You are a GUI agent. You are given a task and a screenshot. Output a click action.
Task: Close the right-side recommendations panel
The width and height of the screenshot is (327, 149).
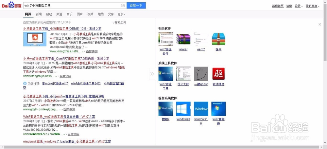coord(320,25)
